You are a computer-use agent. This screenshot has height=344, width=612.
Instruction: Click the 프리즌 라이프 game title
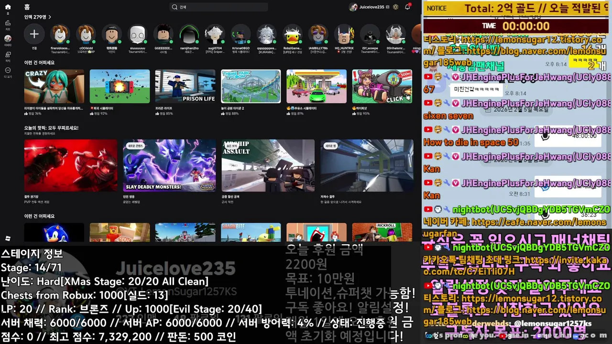tap(164, 108)
